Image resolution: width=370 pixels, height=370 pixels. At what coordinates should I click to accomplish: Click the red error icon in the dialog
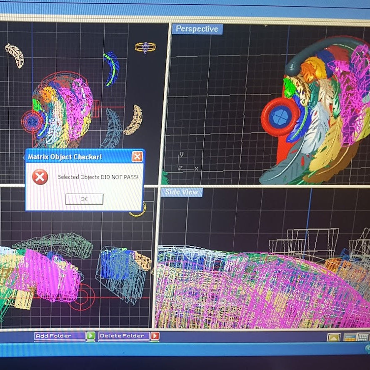(x=40, y=177)
